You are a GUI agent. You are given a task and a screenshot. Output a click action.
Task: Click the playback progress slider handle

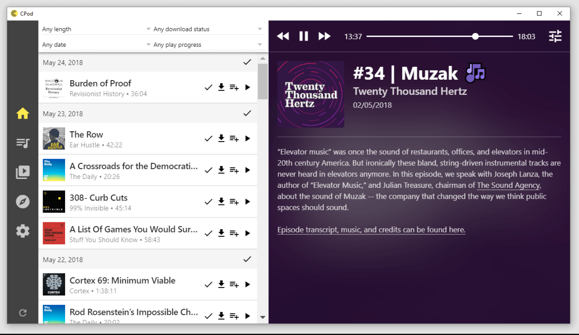[475, 36]
